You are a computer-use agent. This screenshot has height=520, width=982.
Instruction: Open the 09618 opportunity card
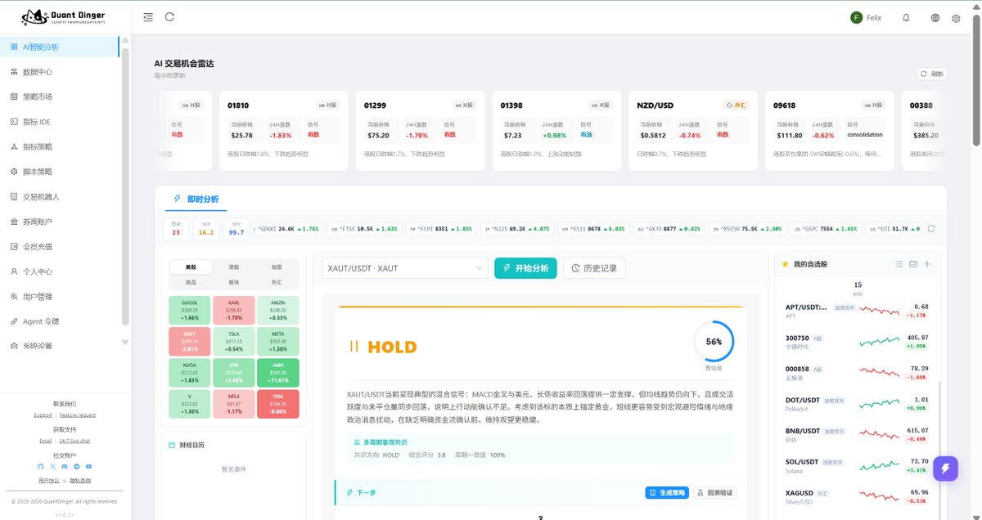click(x=831, y=131)
